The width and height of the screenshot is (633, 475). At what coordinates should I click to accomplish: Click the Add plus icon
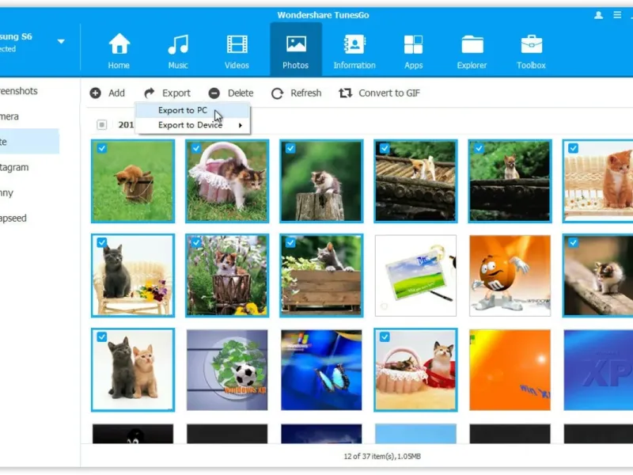point(95,93)
